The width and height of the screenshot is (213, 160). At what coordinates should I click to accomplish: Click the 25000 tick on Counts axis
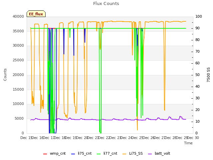click(x=18, y=60)
